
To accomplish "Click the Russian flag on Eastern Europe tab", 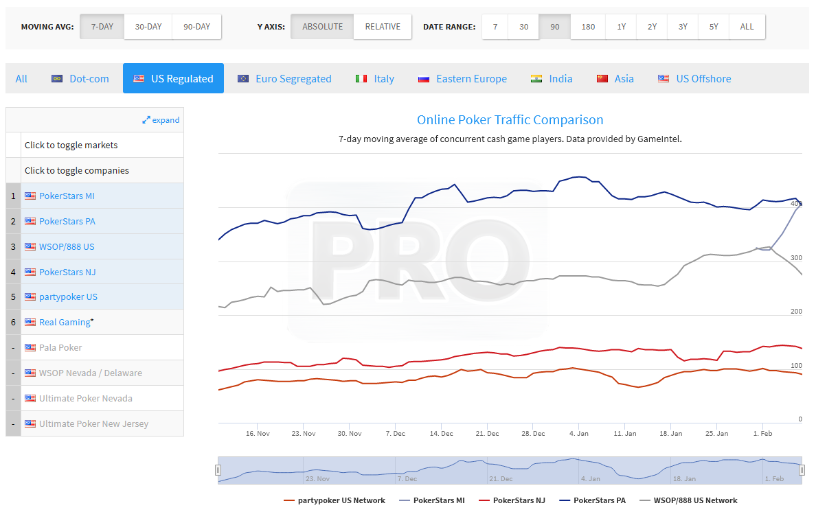I will (424, 79).
